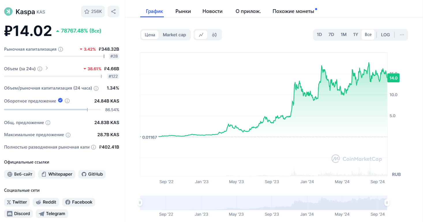Viewport: 423px width, 222px height.
Task: Click the Kaspa coin logo icon
Action: click(x=8, y=12)
